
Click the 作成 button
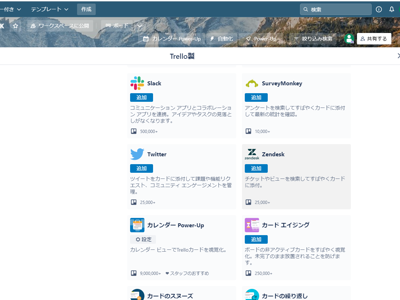coord(86,9)
